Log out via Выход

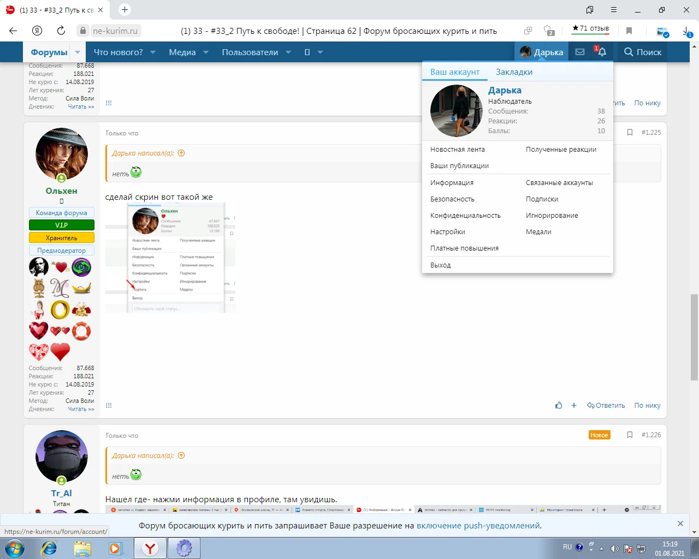[441, 265]
